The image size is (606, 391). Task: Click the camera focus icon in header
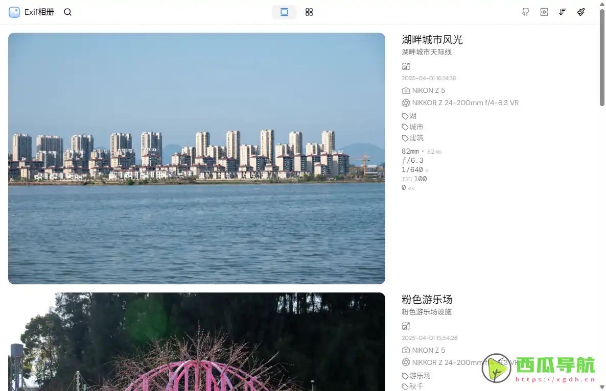[x=544, y=12]
